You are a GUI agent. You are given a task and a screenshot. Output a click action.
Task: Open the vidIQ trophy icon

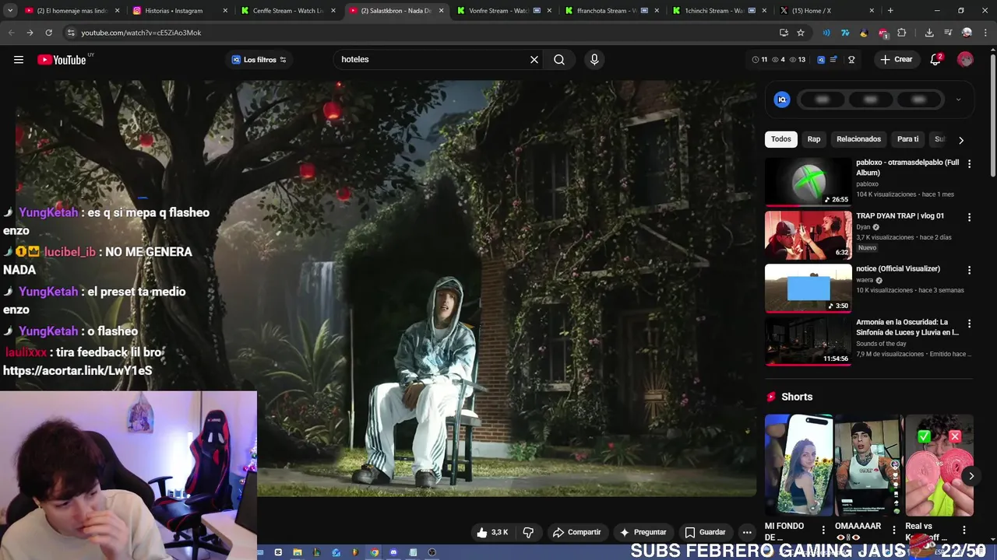(x=851, y=60)
